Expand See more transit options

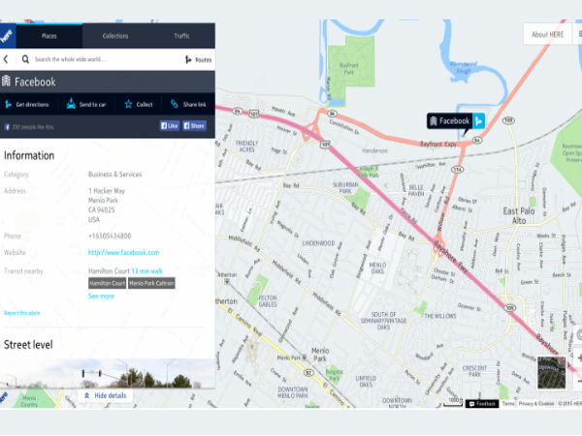pos(101,296)
